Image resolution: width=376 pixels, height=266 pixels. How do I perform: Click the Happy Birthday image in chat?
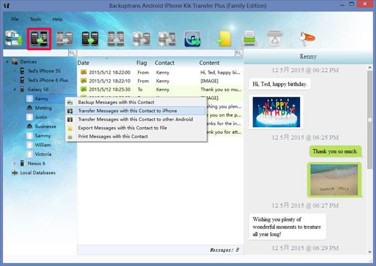(x=275, y=112)
